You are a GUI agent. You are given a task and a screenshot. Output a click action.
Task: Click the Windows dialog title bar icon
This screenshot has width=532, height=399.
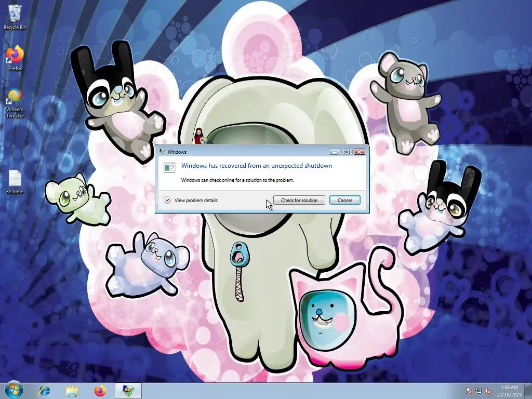point(163,152)
